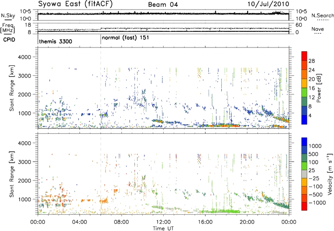Click the 'Beam 04' label
The width and height of the screenshot is (334, 231).
pos(163,5)
